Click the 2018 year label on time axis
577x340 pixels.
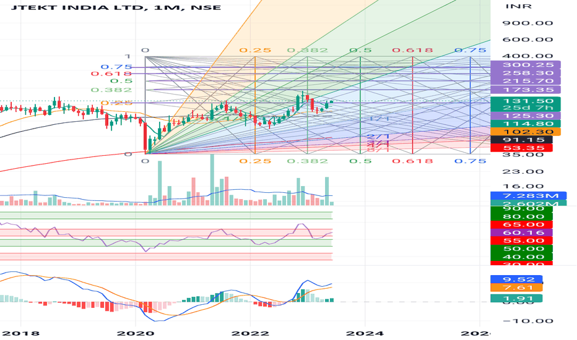20,334
